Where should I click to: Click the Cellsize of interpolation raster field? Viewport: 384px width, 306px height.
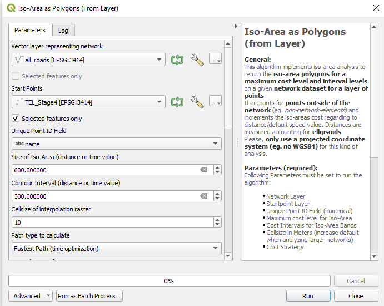pos(111,222)
